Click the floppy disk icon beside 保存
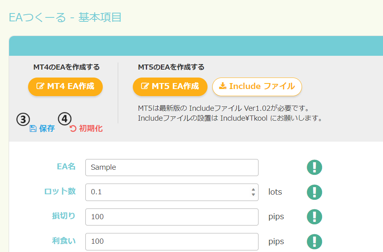 click(x=33, y=129)
